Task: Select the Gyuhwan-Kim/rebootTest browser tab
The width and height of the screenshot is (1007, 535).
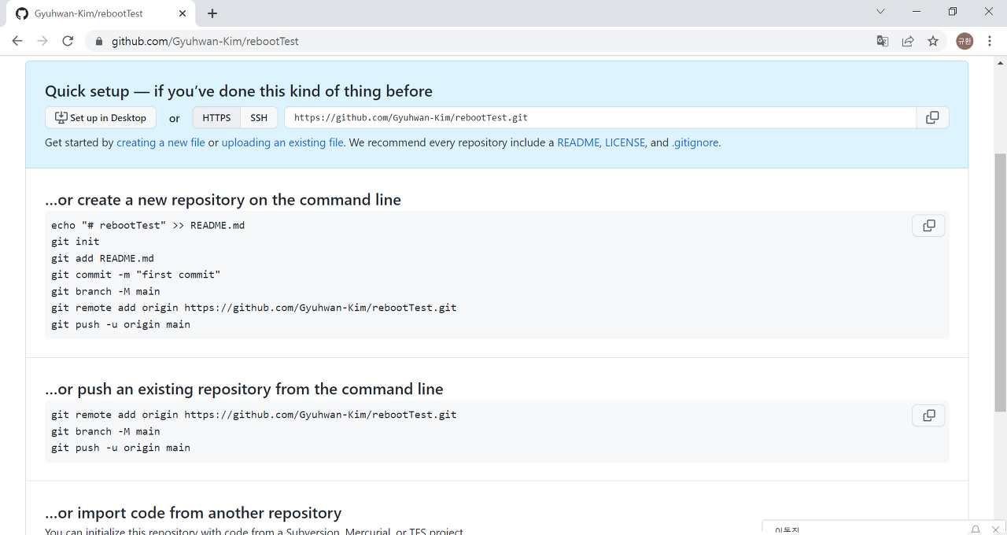Action: coord(100,13)
